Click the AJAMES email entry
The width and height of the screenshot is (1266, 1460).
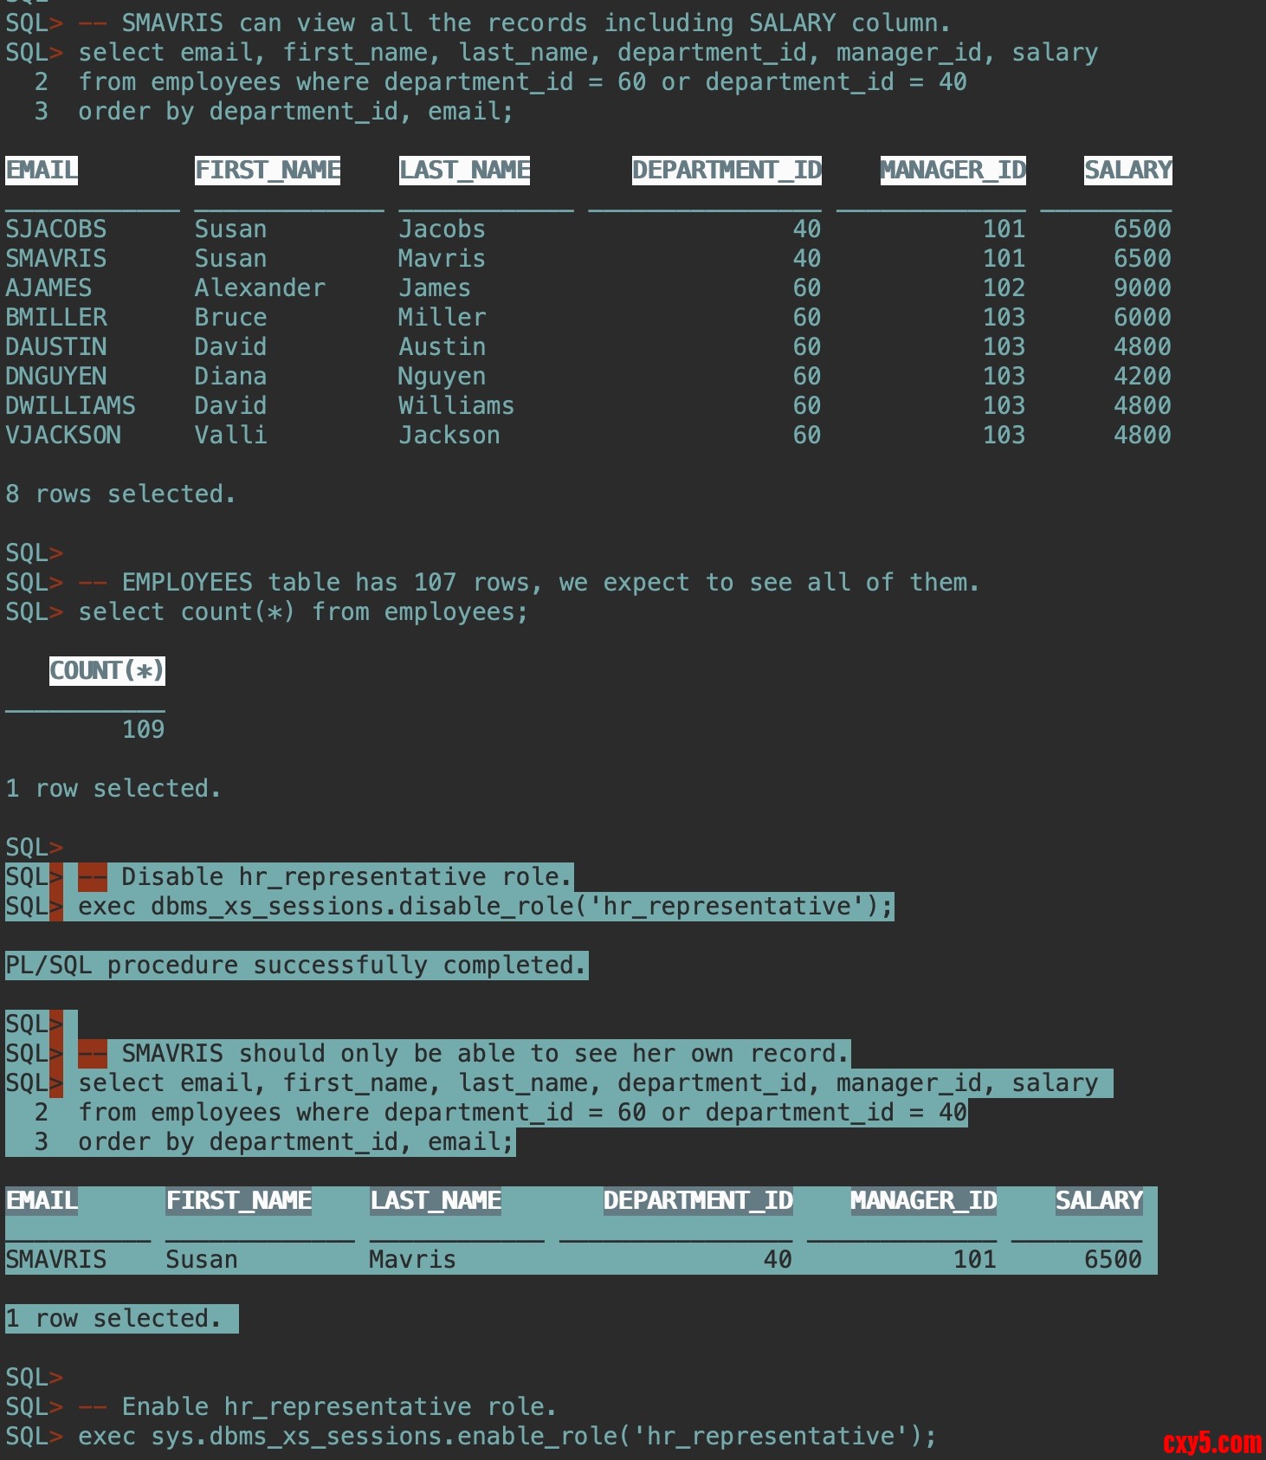click(48, 288)
